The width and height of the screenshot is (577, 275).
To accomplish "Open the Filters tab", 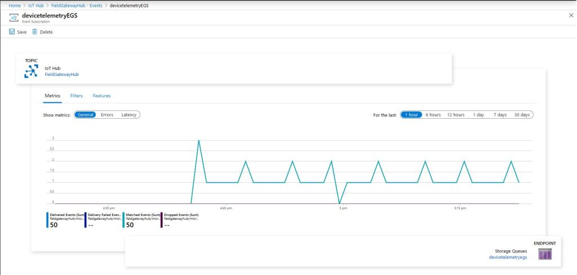I will 76,96.
